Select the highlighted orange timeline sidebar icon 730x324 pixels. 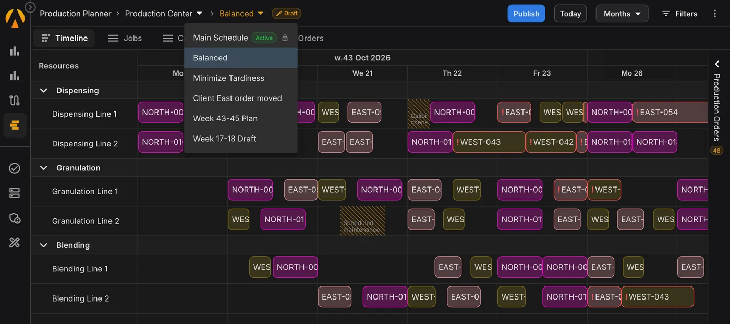click(15, 125)
